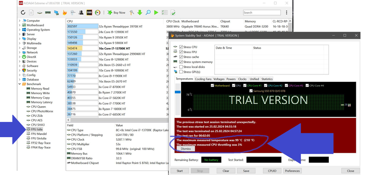Switch to the Voltages tab
The height and width of the screenshot is (175, 365).
click(x=219, y=79)
